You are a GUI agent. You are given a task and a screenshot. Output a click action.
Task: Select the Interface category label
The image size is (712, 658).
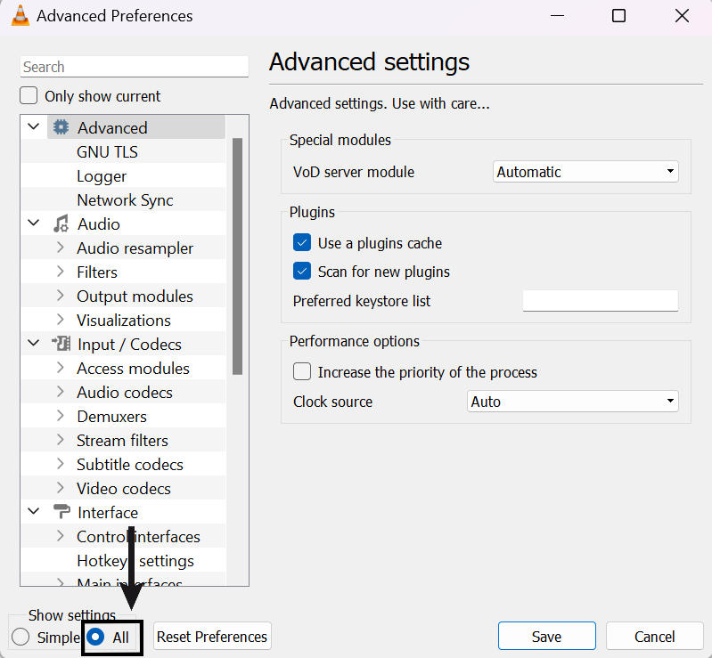point(108,512)
